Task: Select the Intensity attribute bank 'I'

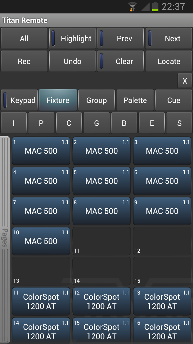Action: [14, 123]
